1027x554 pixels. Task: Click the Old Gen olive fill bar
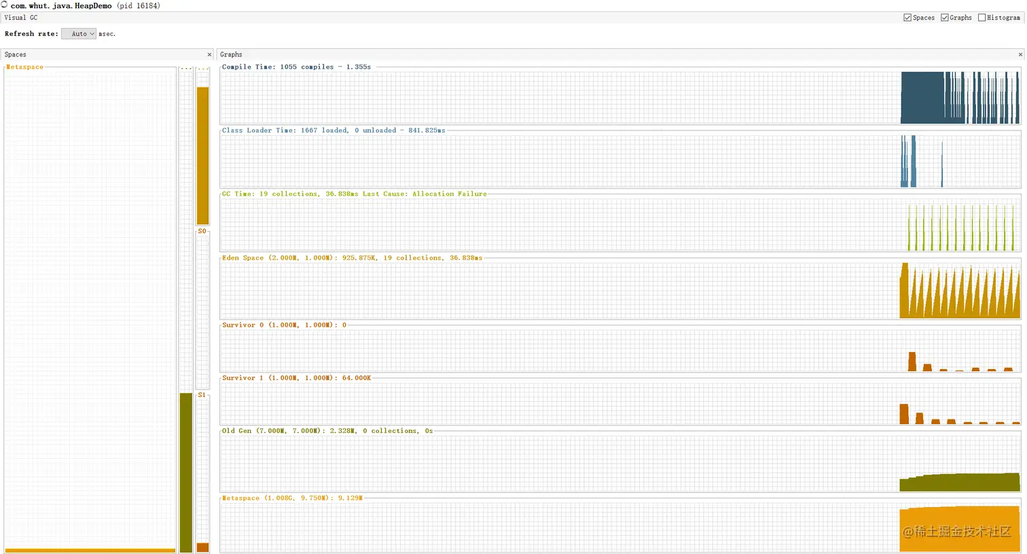click(x=186, y=472)
